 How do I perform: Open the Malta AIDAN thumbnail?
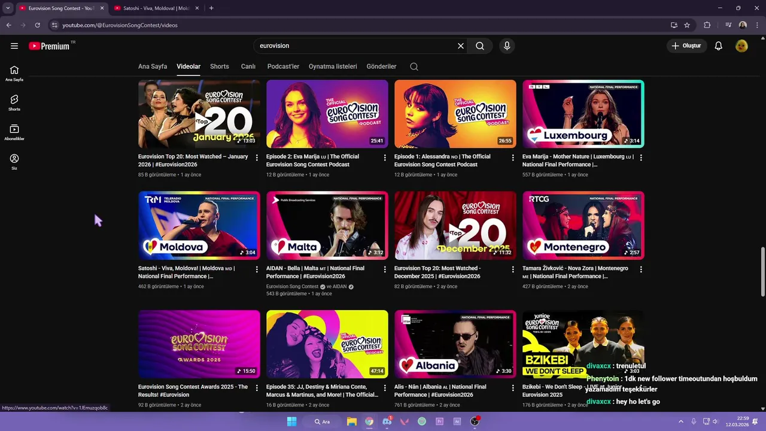pyautogui.click(x=327, y=226)
